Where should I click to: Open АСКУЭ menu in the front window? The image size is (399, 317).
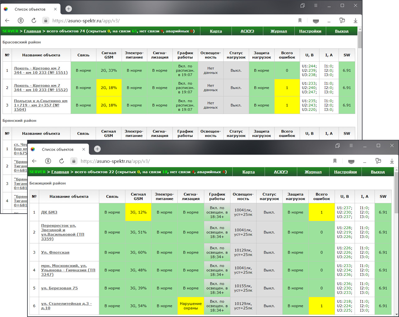[x=281, y=172]
